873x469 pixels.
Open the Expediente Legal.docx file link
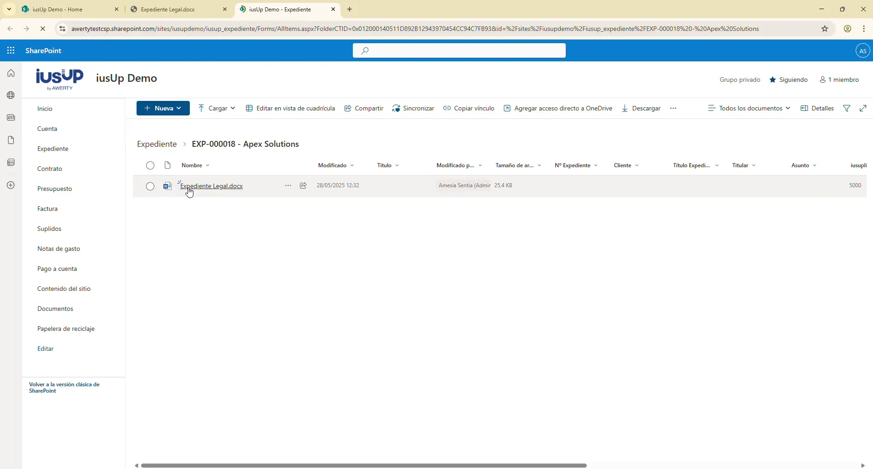(212, 186)
